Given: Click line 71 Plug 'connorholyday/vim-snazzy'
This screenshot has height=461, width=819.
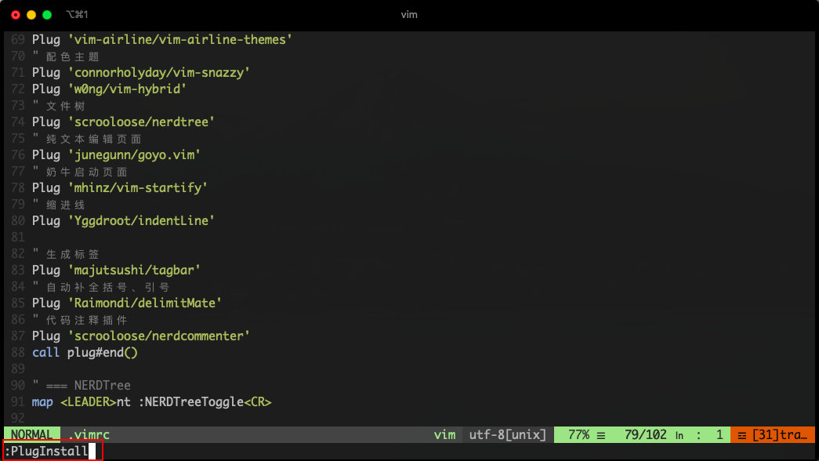Looking at the screenshot, I should (x=140, y=73).
